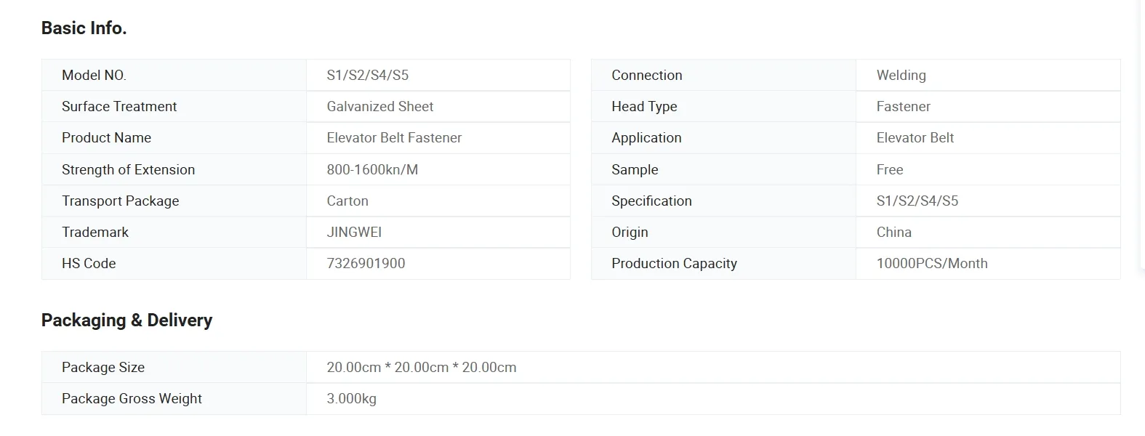Click the Packaging & Delivery heading
This screenshot has width=1145, height=436.
(x=126, y=320)
